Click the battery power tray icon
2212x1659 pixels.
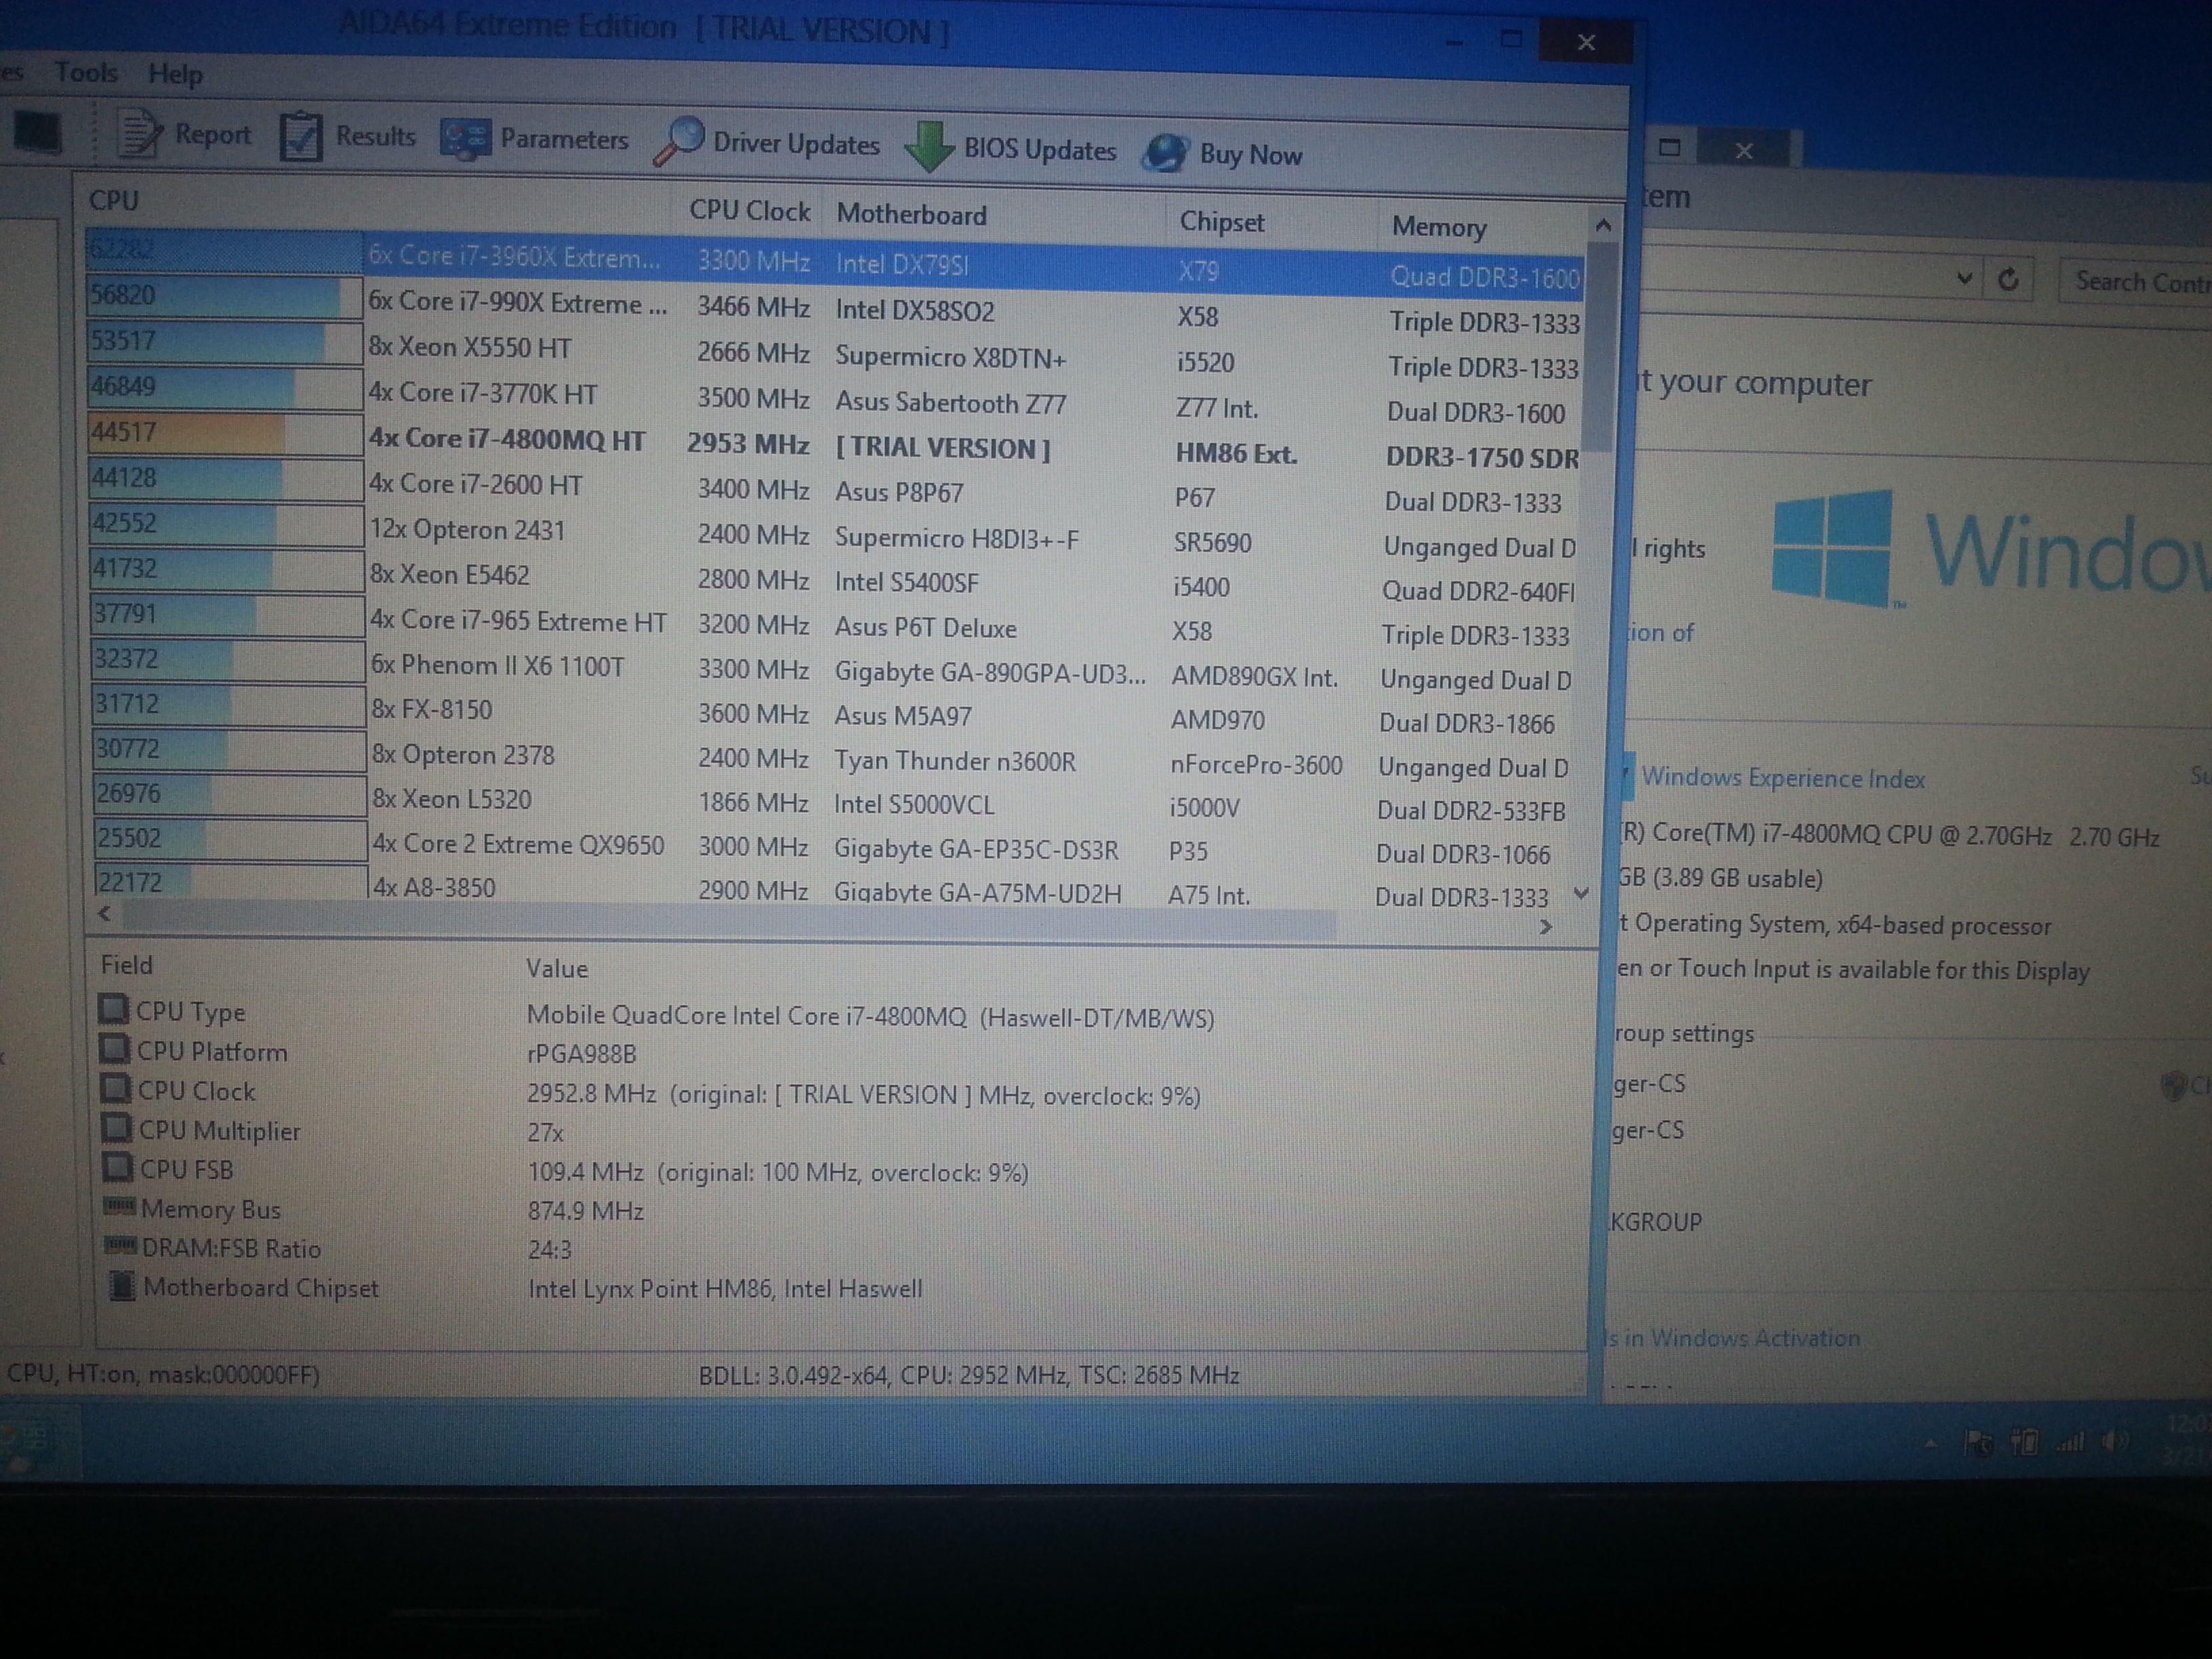[2024, 1441]
